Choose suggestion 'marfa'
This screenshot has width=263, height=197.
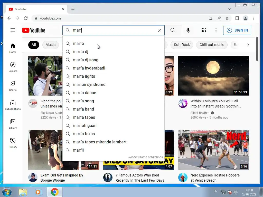point(113,43)
